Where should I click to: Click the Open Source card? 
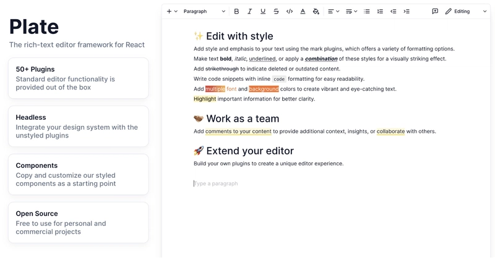coord(79,223)
